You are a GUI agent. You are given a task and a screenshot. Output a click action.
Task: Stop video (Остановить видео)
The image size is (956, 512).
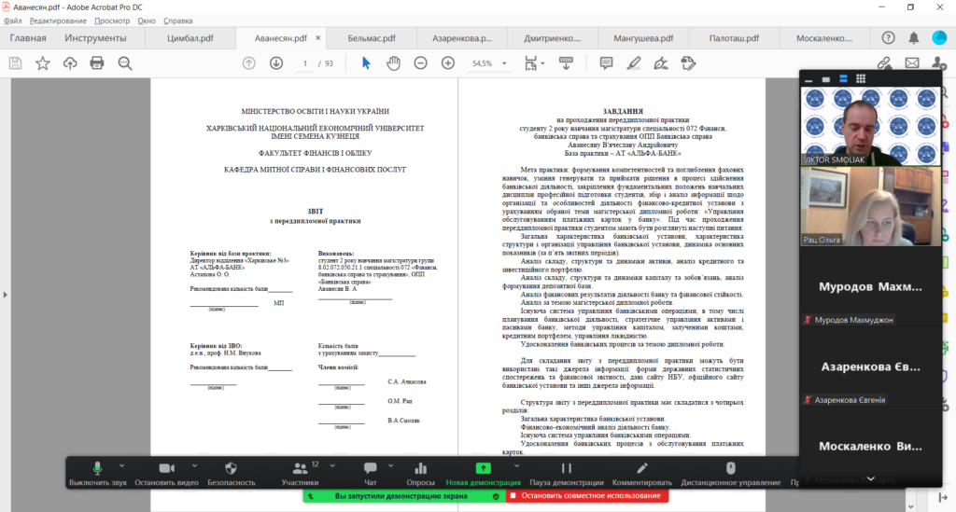coord(166,474)
